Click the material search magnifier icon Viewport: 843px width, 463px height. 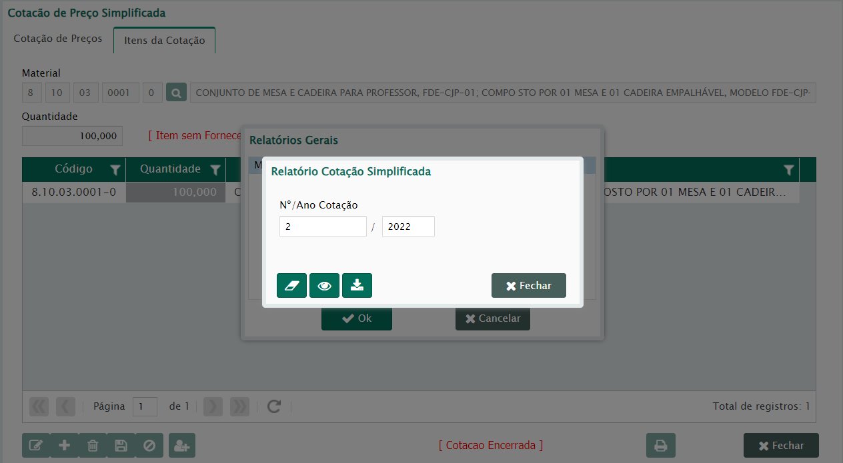tap(176, 93)
